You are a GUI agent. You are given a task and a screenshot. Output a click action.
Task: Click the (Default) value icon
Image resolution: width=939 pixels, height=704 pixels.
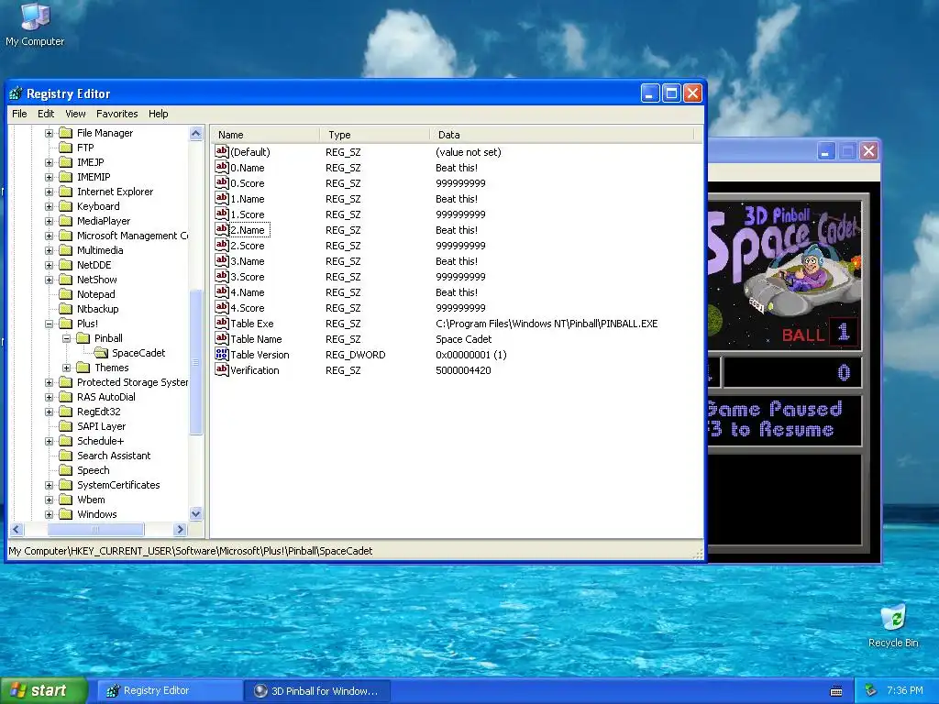(x=222, y=151)
